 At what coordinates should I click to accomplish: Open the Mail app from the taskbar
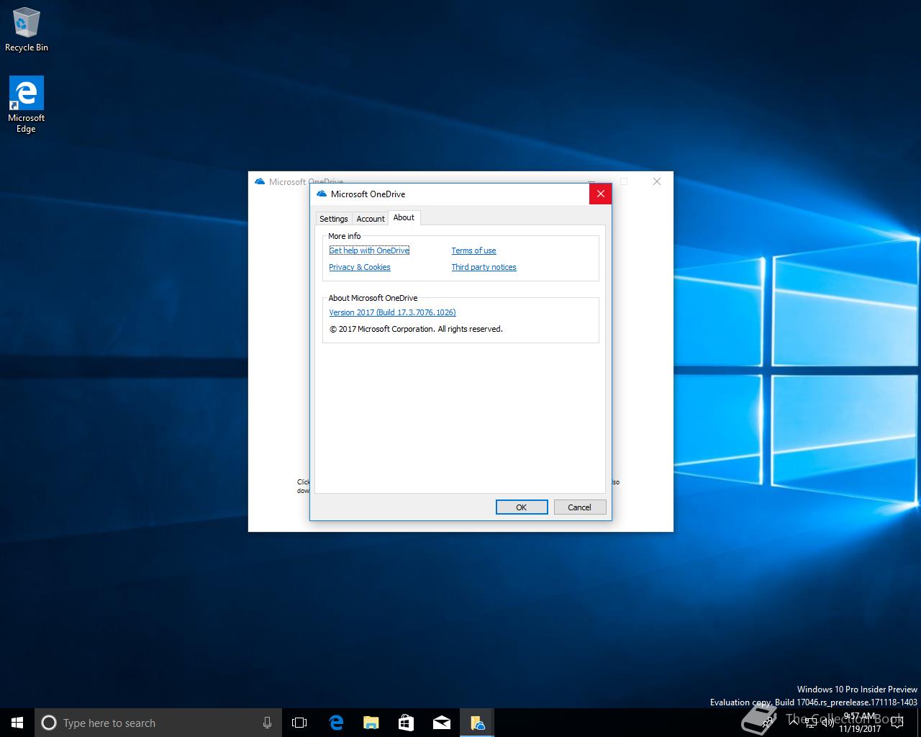tap(441, 723)
